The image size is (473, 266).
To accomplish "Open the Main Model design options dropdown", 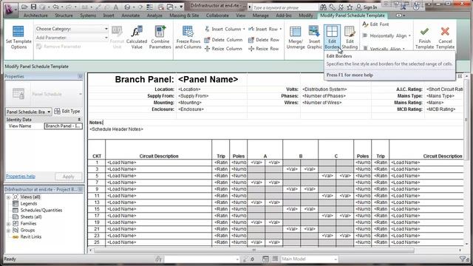I will (335, 259).
